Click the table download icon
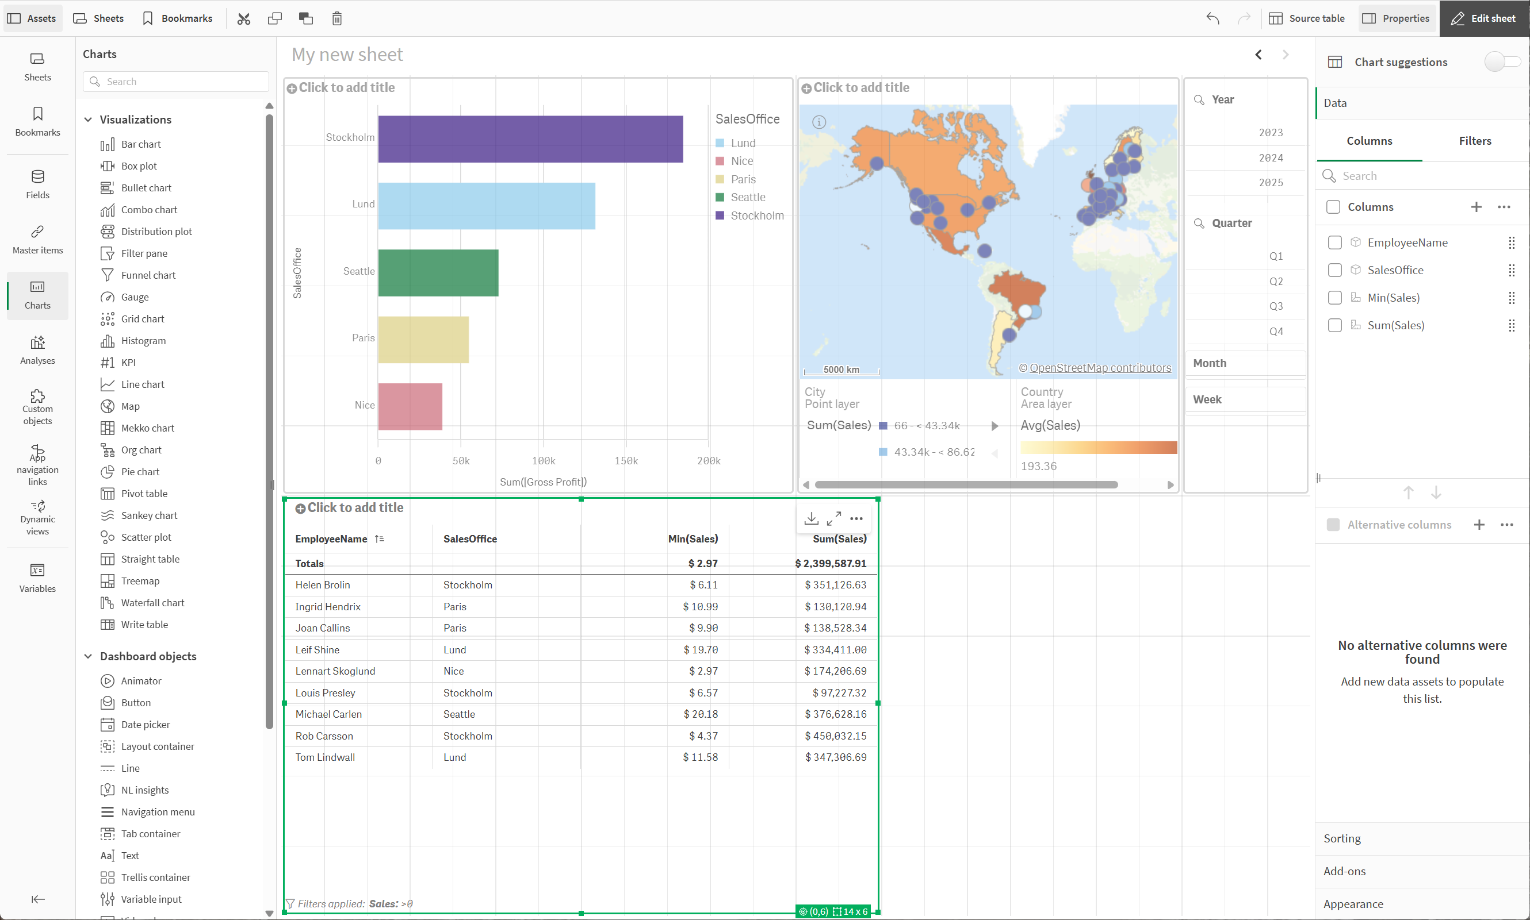The image size is (1530, 920). [811, 518]
